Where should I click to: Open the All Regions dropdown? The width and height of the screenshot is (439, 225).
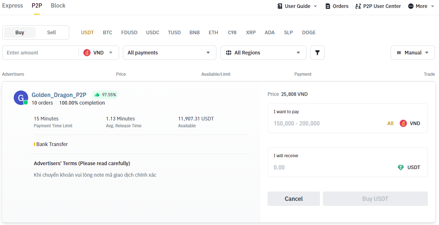click(x=263, y=53)
